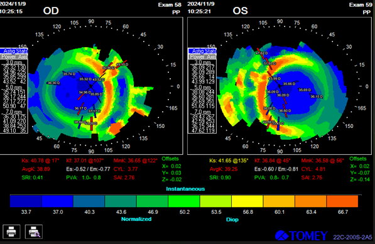Click Es:-0.52 / Em:-0.77 value
The height and width of the screenshot is (244, 375).
coord(88,169)
